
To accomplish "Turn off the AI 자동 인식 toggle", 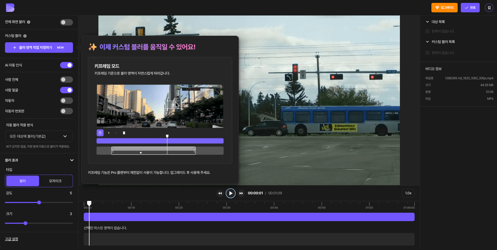I will pyautogui.click(x=66, y=65).
